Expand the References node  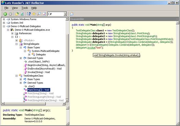[12, 33]
